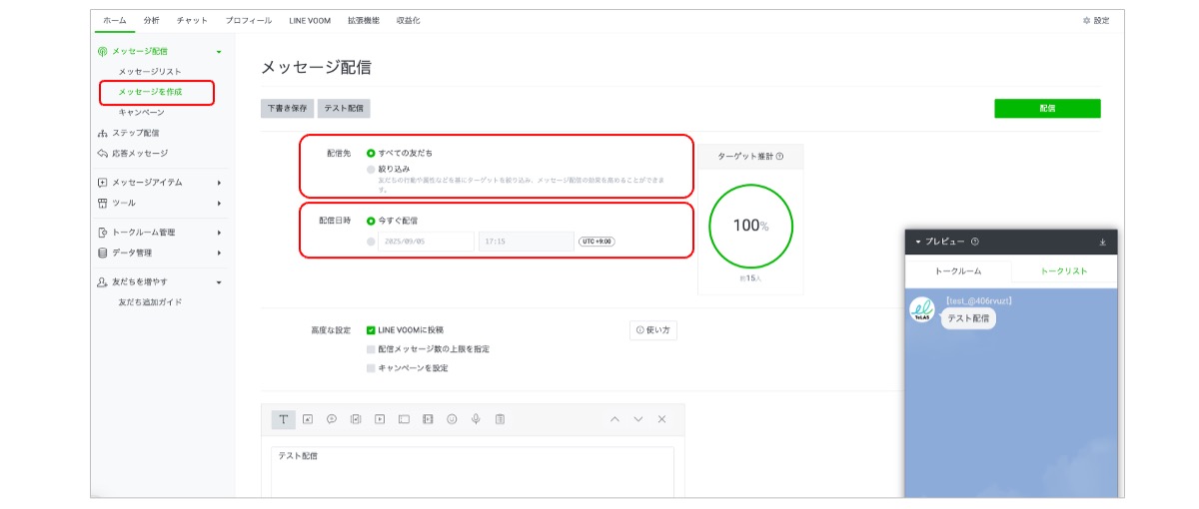This screenshot has width=1199, height=509.
Task: Collapse the メッセージ配信 sidebar section
Action: 219,51
